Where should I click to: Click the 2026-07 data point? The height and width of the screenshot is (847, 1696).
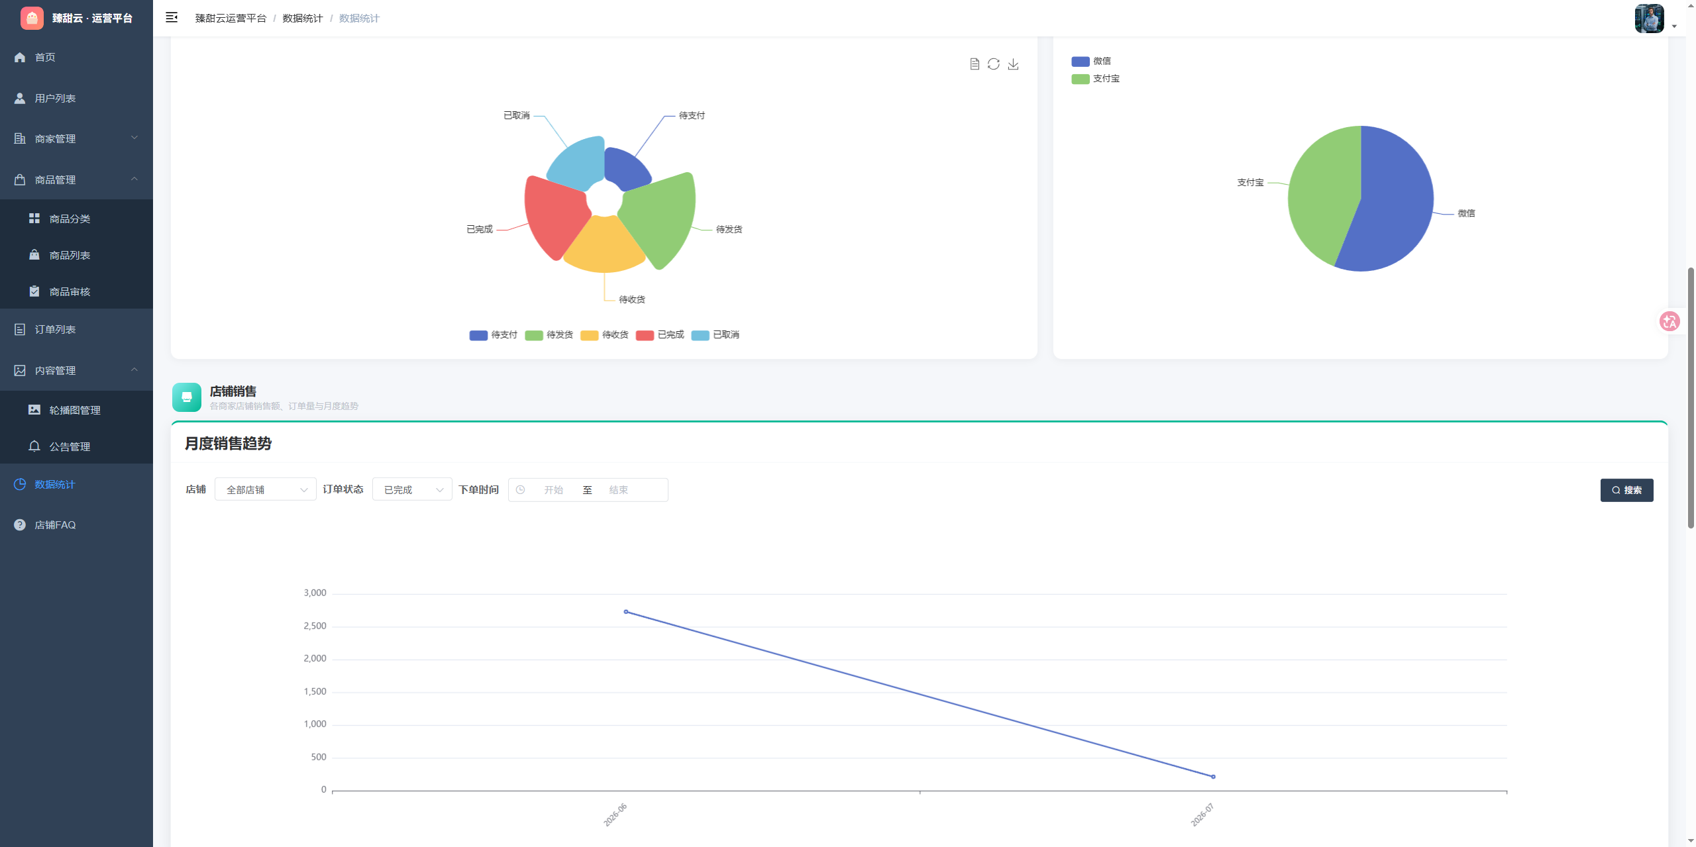(1213, 777)
